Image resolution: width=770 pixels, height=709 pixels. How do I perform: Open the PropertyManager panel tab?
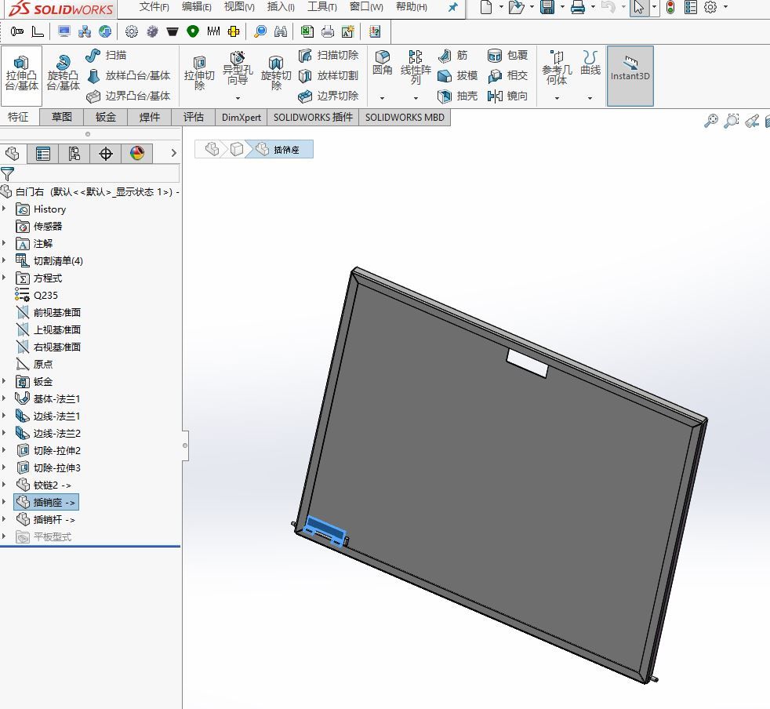43,153
